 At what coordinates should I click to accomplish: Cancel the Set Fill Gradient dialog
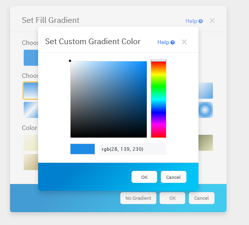[201, 198]
